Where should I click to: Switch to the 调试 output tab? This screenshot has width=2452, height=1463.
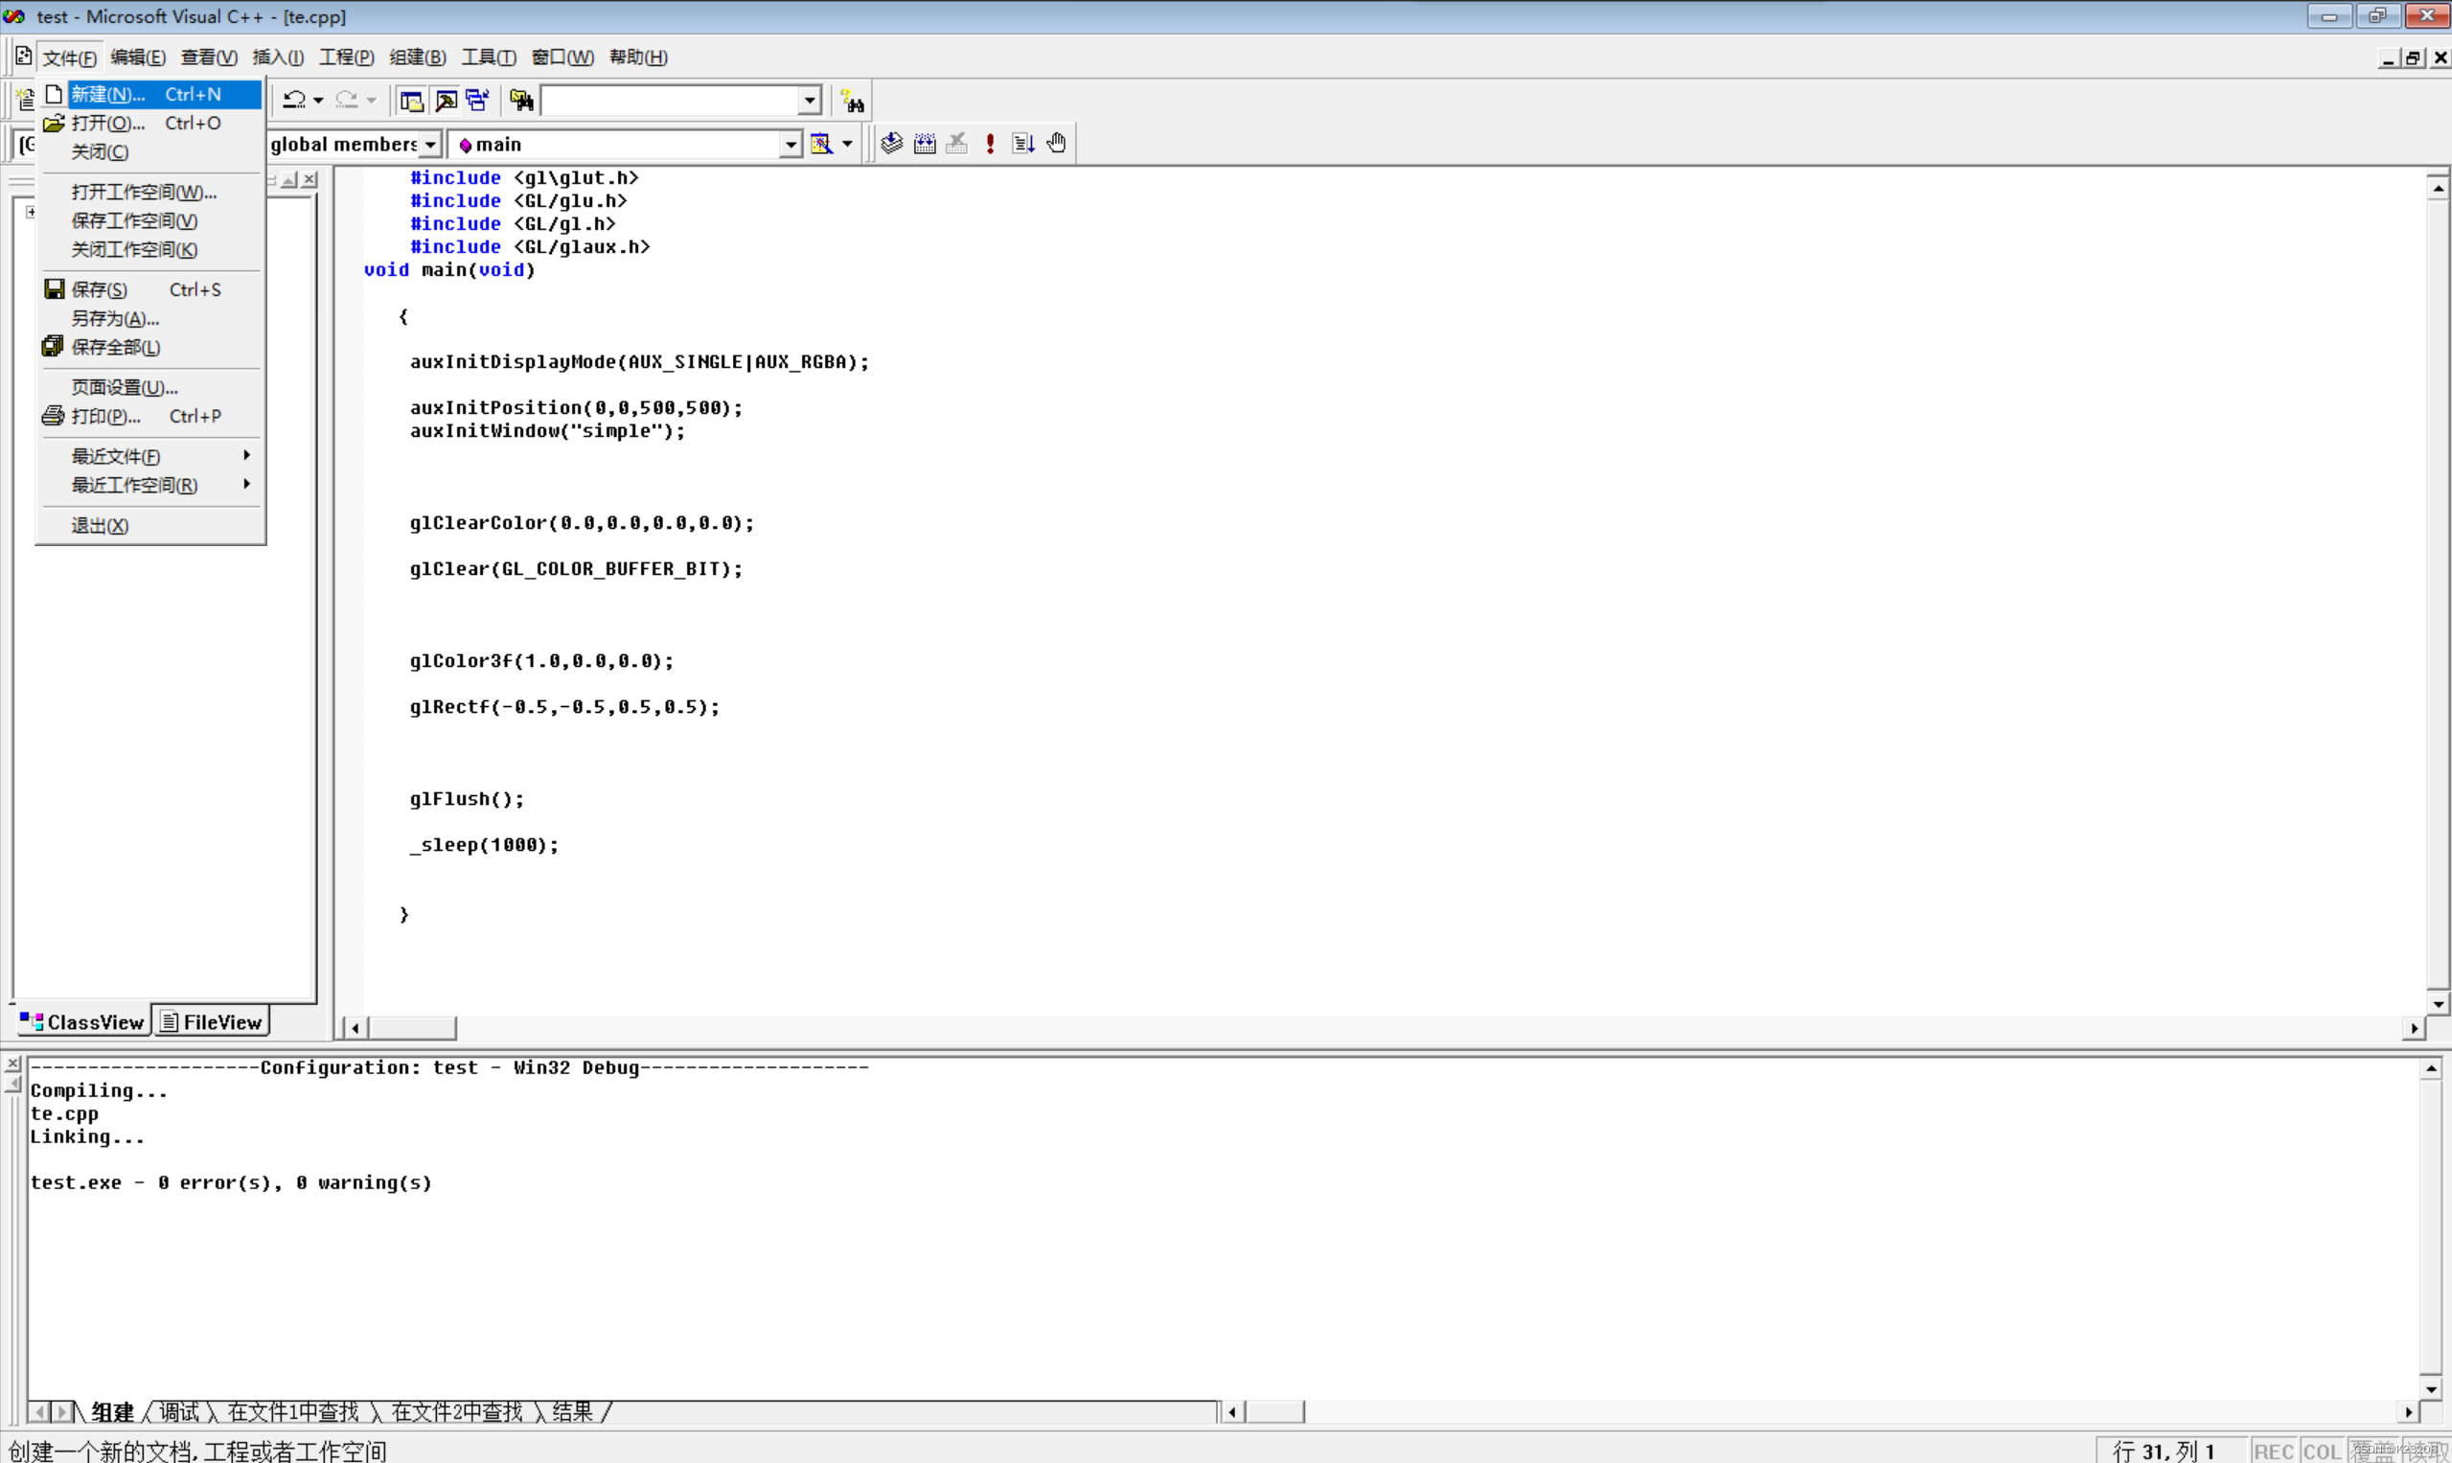coord(177,1411)
